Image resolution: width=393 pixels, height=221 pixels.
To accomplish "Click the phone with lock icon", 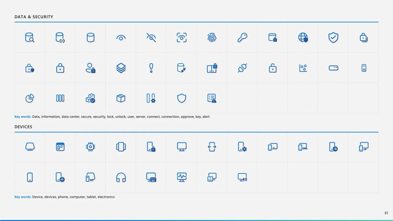I will (x=151, y=147).
